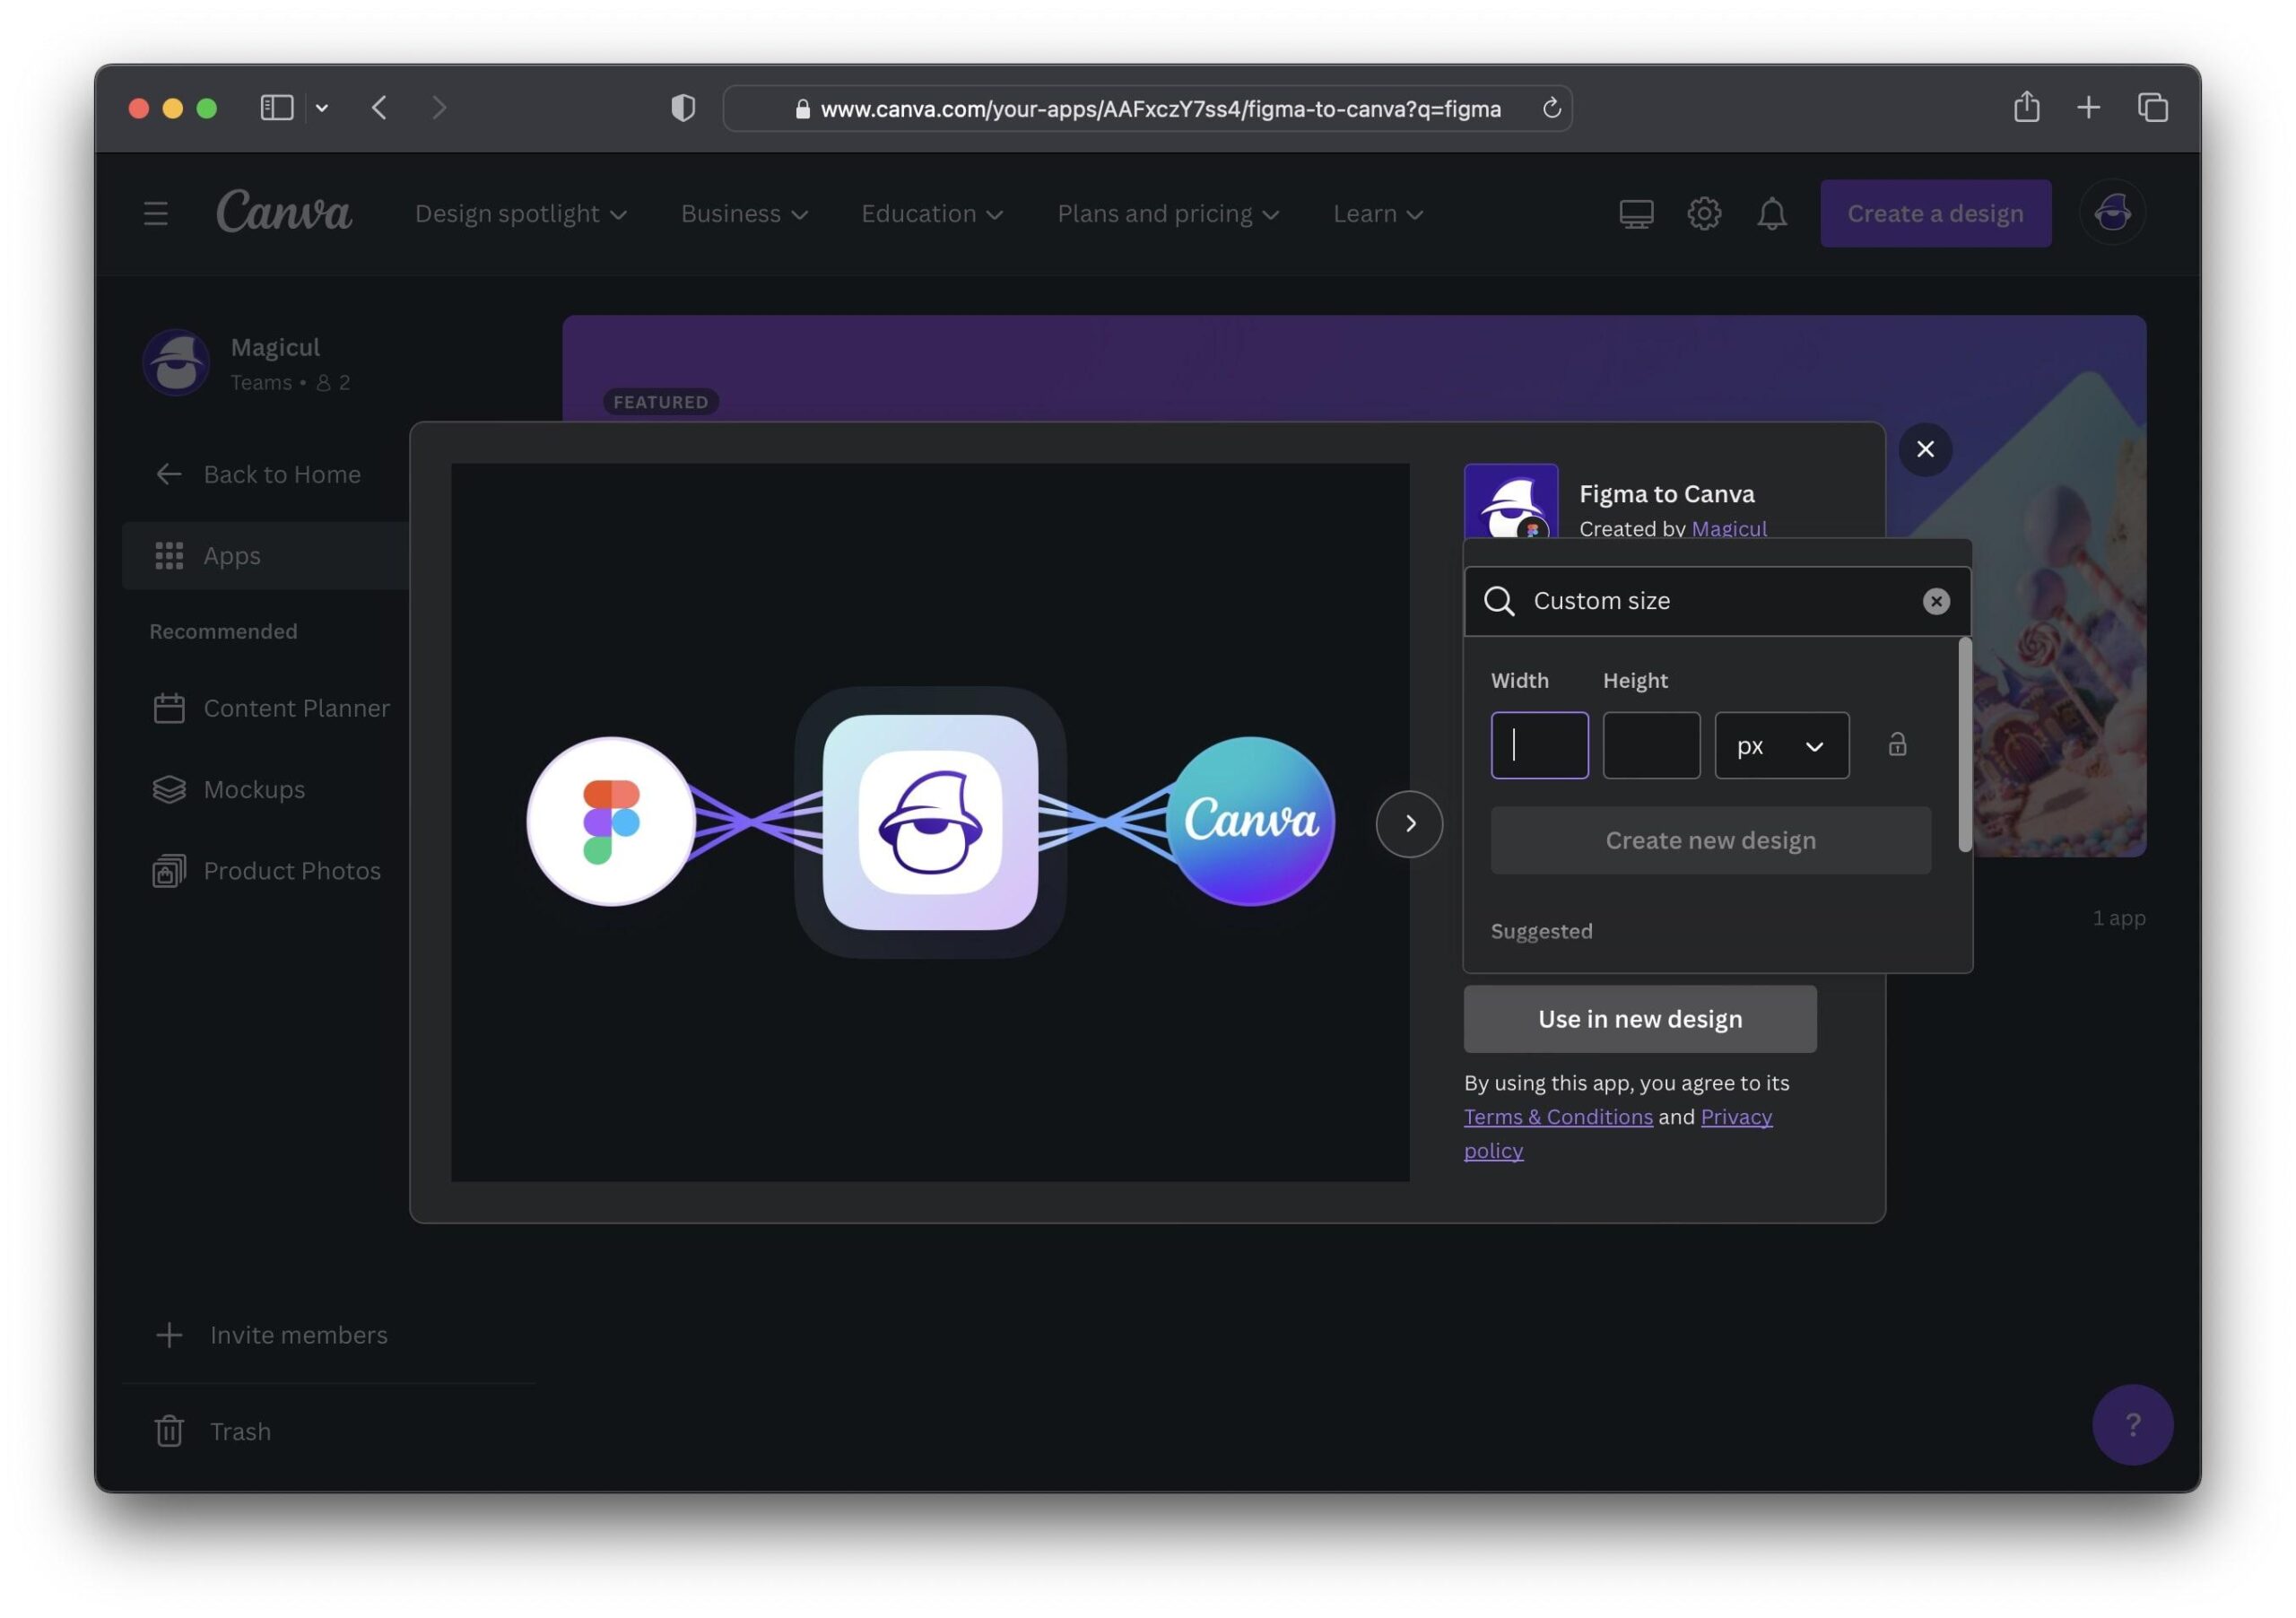Clear the Custom size search field
This screenshot has width=2296, height=1618.
1936,601
